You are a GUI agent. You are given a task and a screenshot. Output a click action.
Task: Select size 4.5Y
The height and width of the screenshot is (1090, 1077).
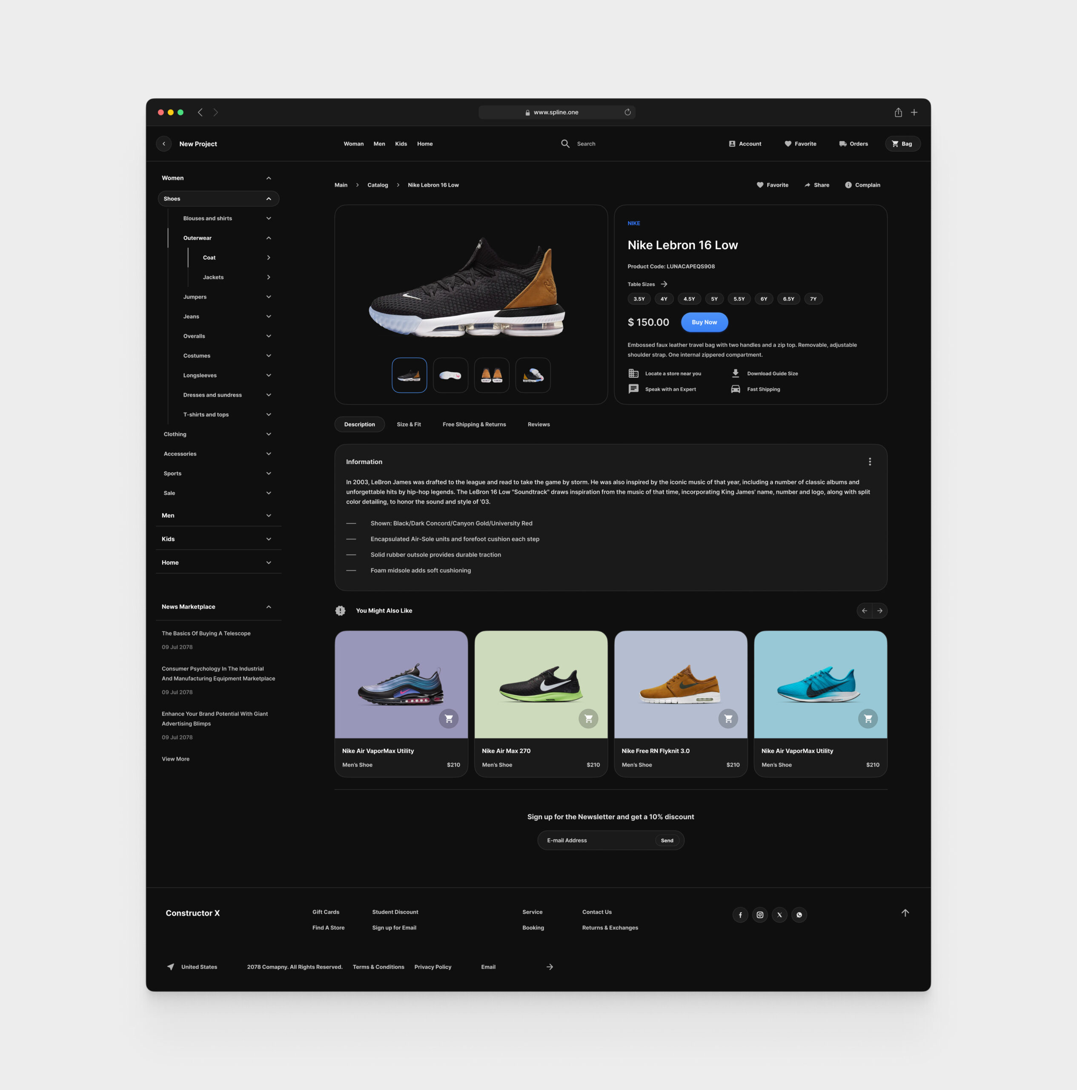point(690,299)
